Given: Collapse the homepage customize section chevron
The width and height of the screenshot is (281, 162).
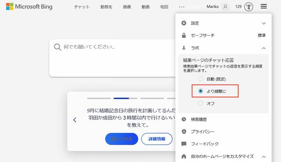Looking at the screenshot, I should pyautogui.click(x=263, y=157).
